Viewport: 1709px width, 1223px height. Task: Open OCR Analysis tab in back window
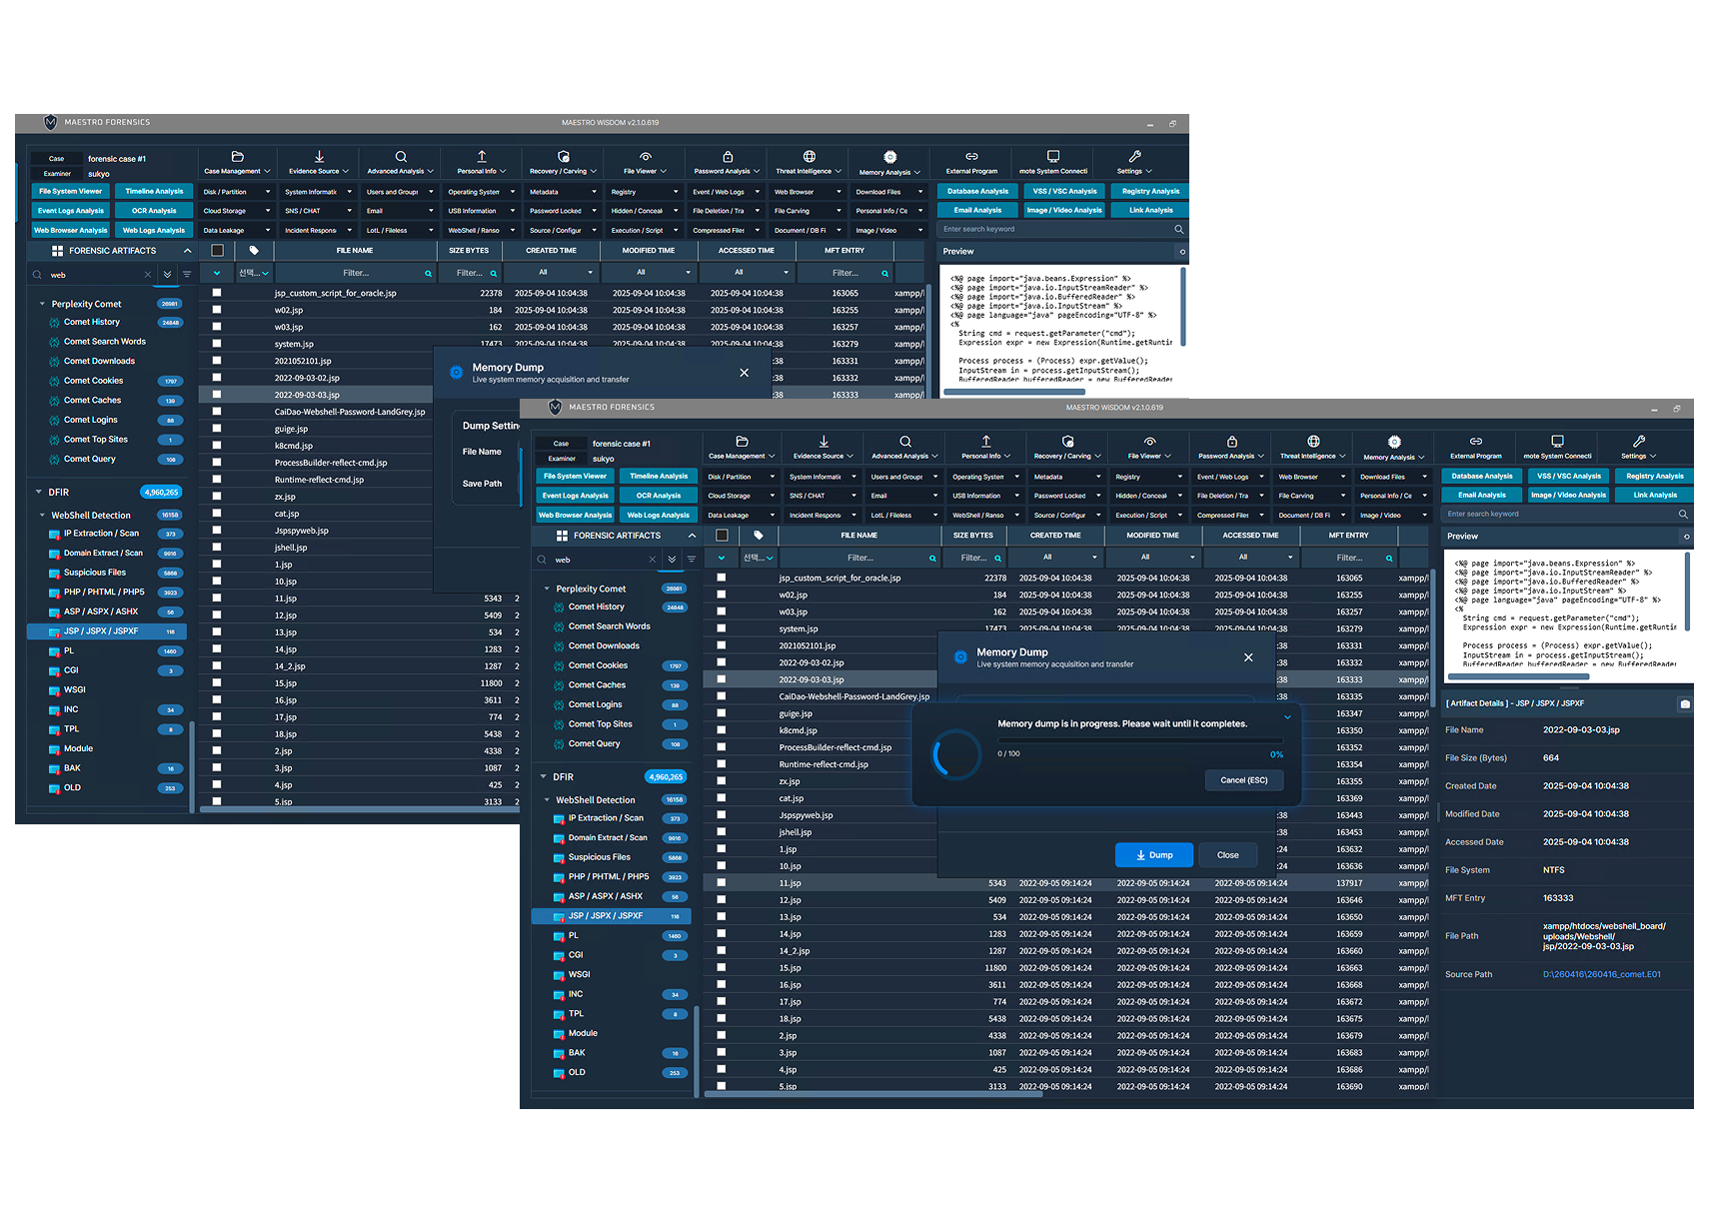click(154, 211)
